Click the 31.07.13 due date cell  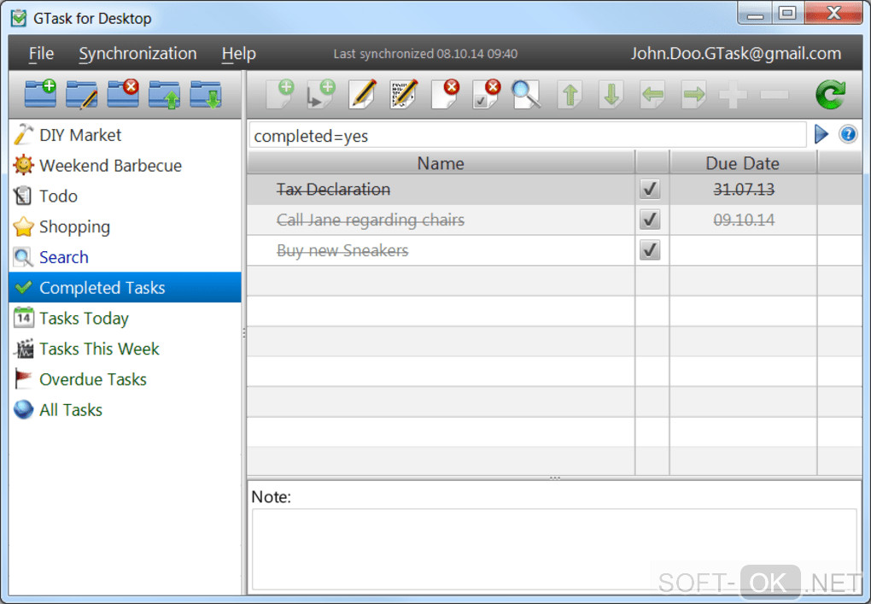tap(743, 190)
